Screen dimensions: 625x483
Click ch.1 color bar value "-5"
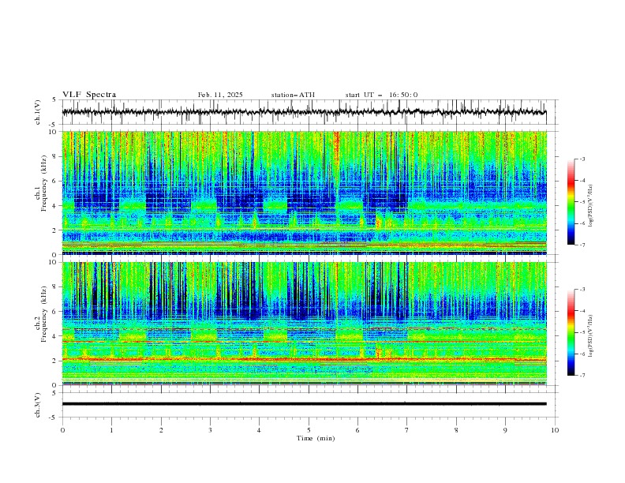(582, 202)
